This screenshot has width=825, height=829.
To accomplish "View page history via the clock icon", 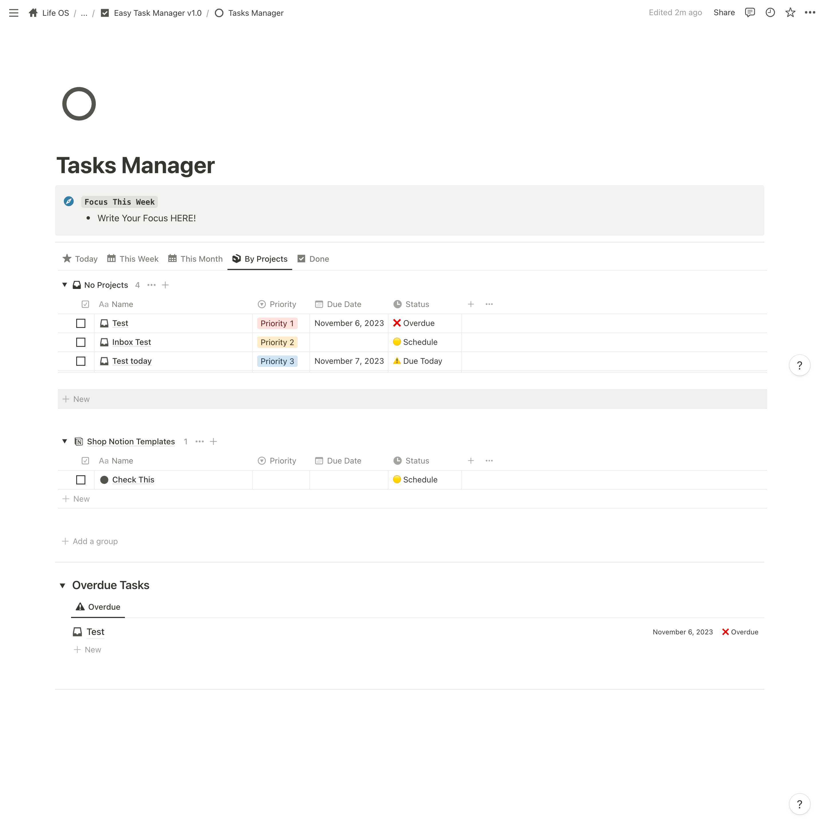I will pyautogui.click(x=770, y=12).
